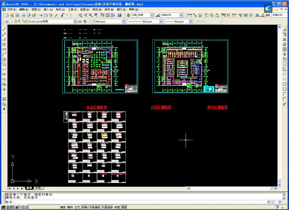This screenshot has width=289, height=210.
Task: Open the 绘图 (Draw) menu
Action: (x=85, y=9)
